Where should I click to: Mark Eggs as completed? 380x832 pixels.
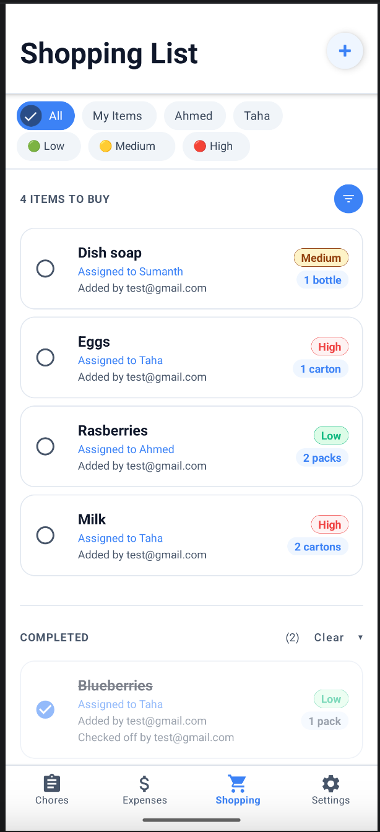45,357
